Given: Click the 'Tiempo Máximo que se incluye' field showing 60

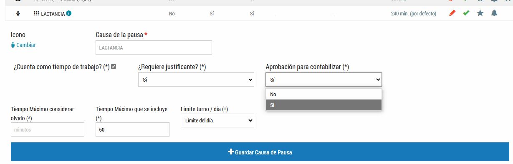Looking at the screenshot, I should click(x=132, y=129).
